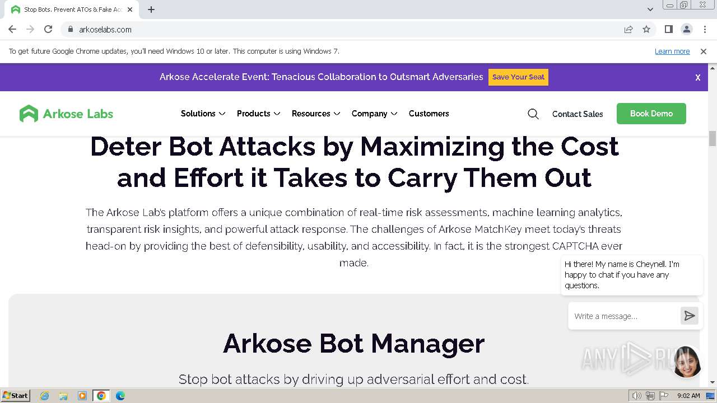The height and width of the screenshot is (403, 717).
Task: Click the browser forward arrow
Action: [30, 29]
